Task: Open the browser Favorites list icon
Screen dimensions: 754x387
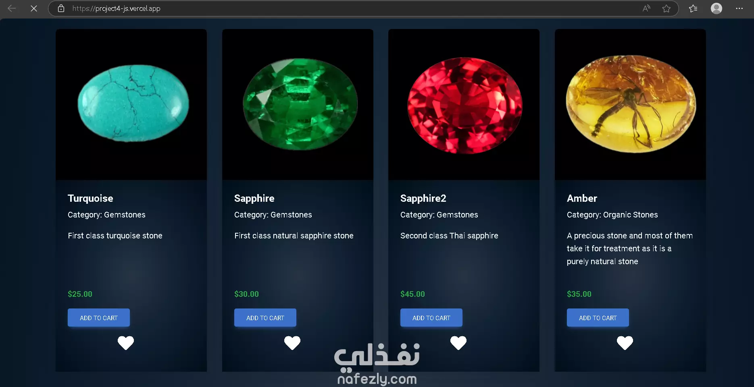Action: (x=693, y=8)
